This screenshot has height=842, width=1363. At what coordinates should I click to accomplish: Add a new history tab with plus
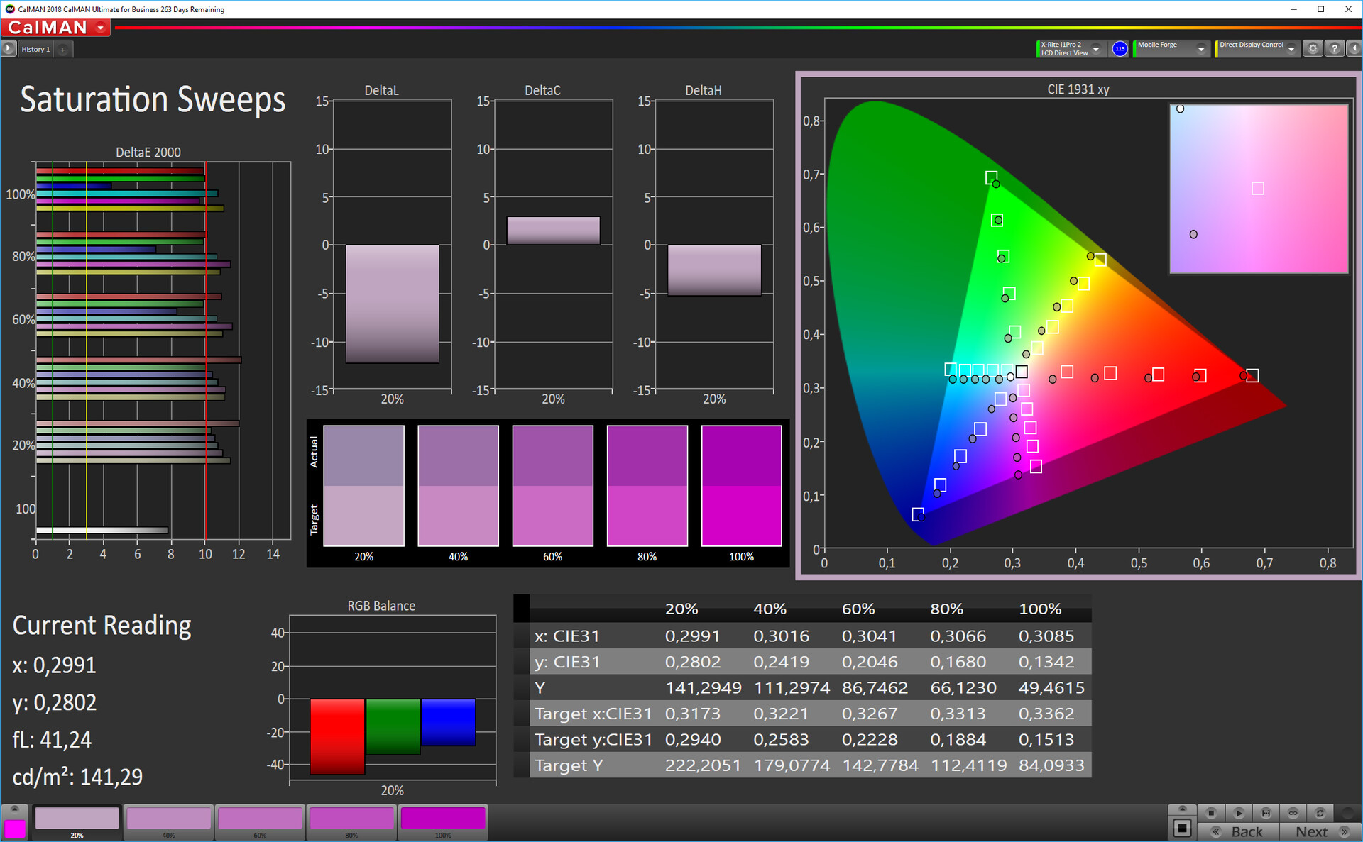click(63, 49)
